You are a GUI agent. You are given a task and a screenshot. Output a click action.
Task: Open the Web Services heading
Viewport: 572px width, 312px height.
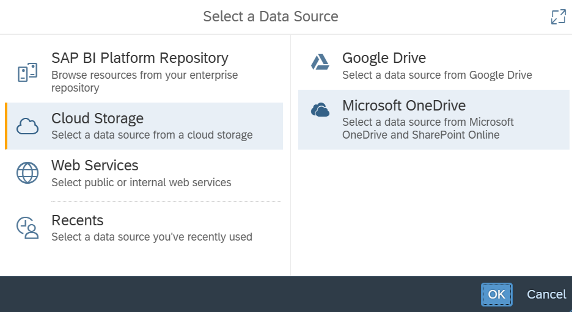coord(95,165)
